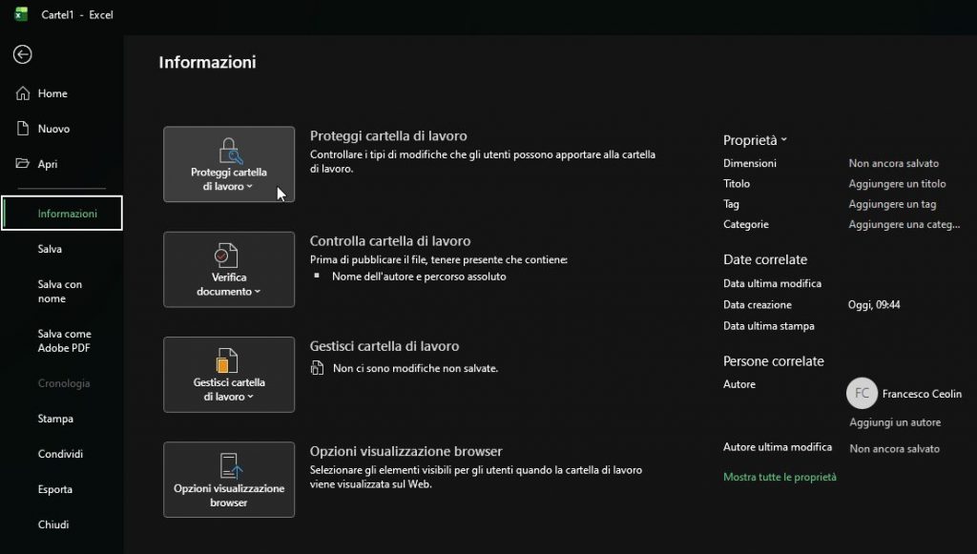Click the Data ultima stampa label
This screenshot has height=554, width=977.
point(768,325)
